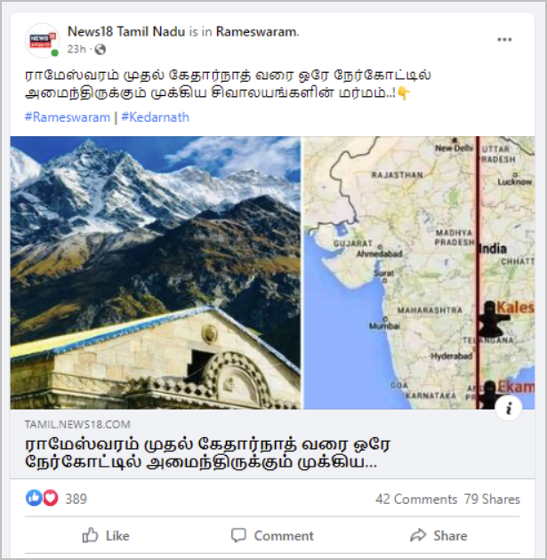View the 79 Shares list
Image resolution: width=547 pixels, height=560 pixels.
click(x=492, y=499)
